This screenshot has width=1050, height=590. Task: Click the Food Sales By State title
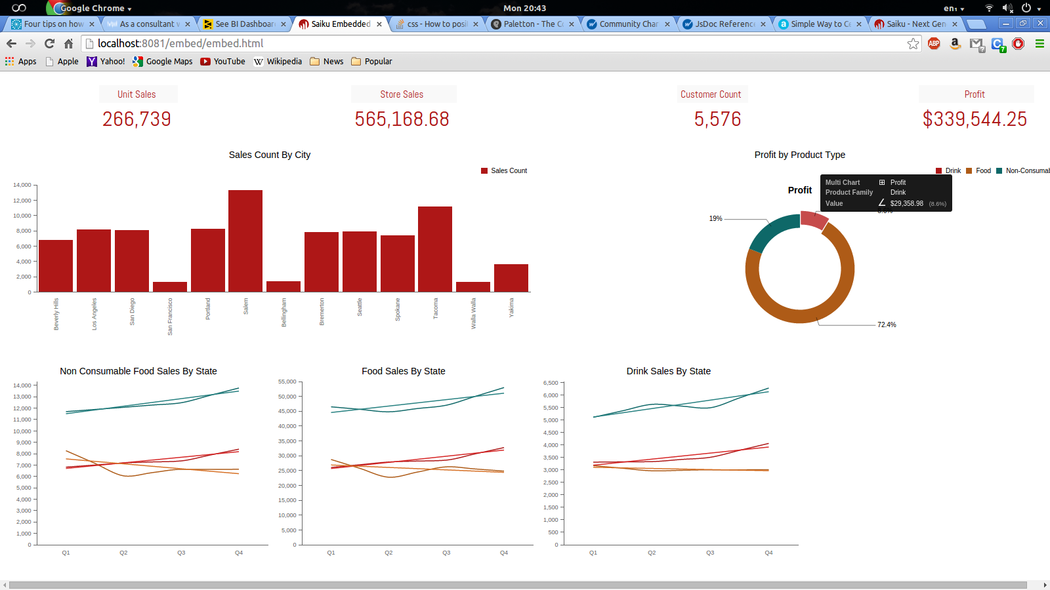404,371
